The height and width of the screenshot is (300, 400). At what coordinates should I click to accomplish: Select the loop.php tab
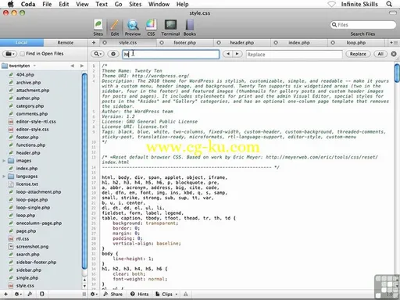click(356, 42)
